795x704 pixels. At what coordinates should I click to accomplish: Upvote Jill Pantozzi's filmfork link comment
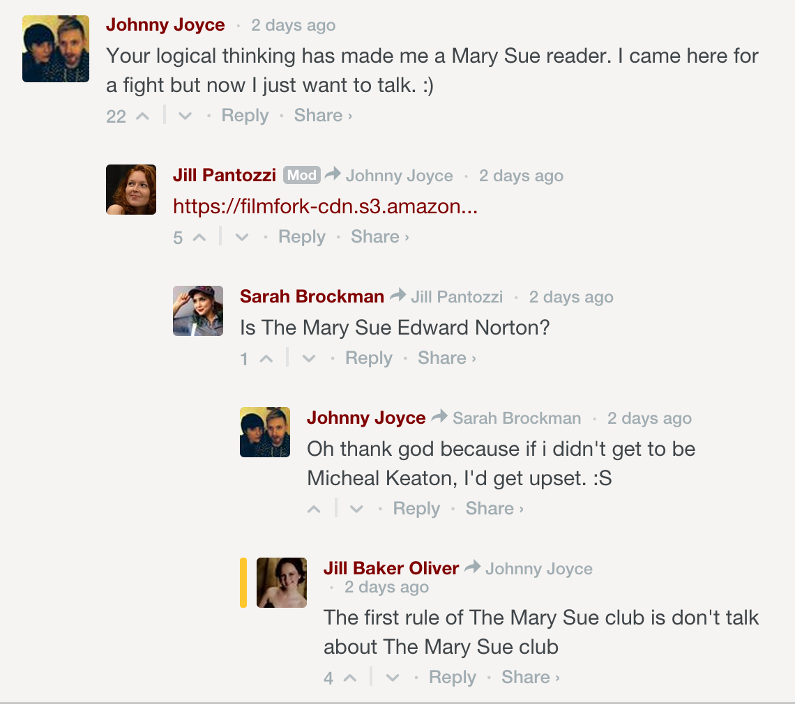click(199, 237)
